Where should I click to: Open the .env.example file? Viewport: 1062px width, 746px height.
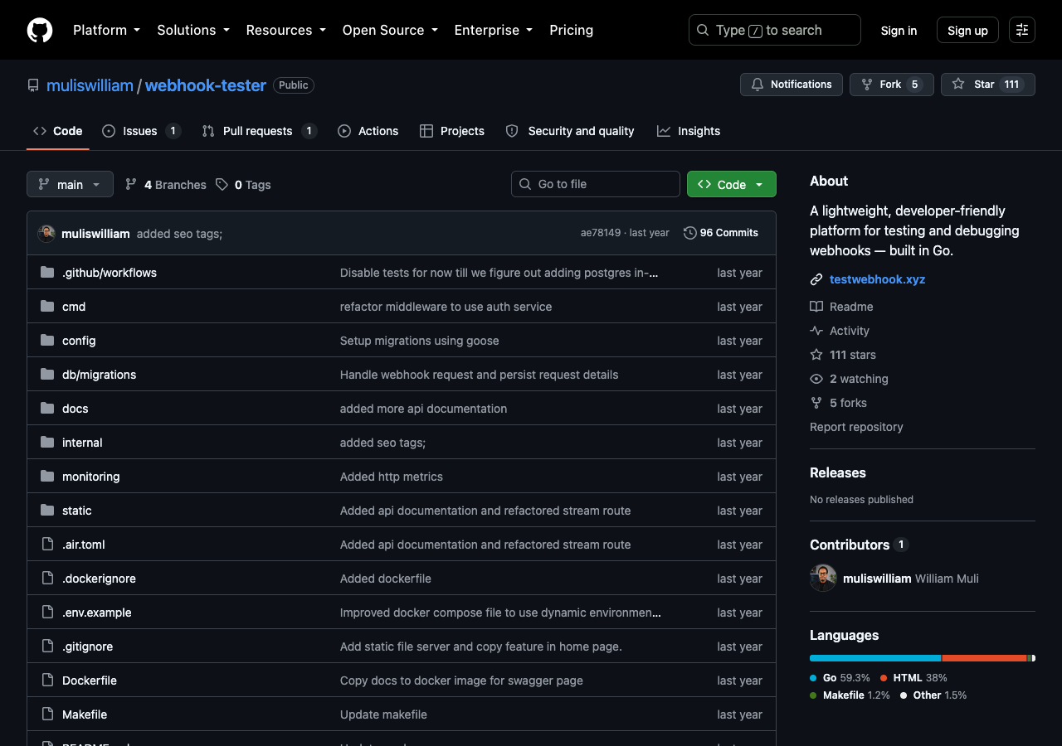(x=97, y=613)
